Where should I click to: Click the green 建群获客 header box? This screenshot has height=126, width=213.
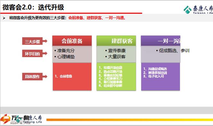point(116,41)
